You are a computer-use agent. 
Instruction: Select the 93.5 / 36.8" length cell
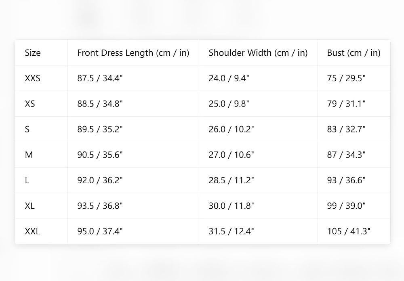point(100,206)
